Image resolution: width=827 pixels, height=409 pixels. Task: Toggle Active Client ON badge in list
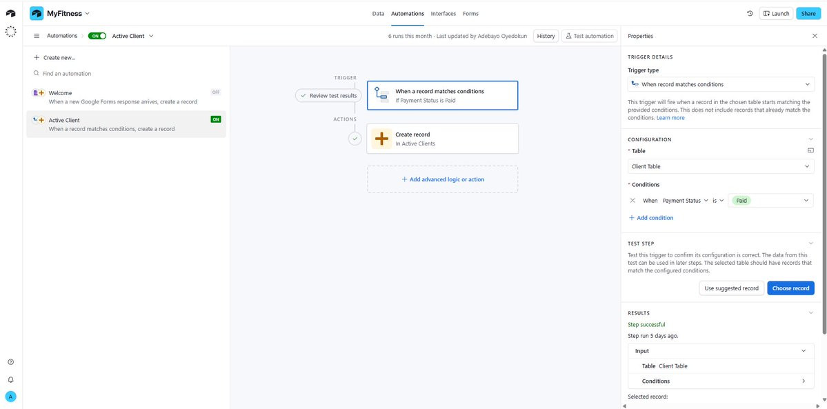coord(216,119)
